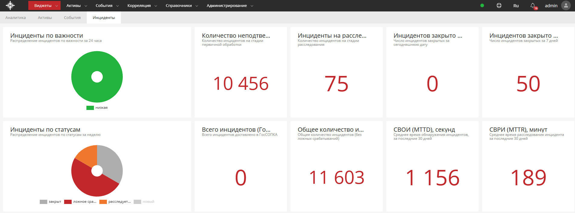Screen dimensions: 575x213
Task: Toggle 'ложное сра...' legend entry
Action: click(80, 202)
